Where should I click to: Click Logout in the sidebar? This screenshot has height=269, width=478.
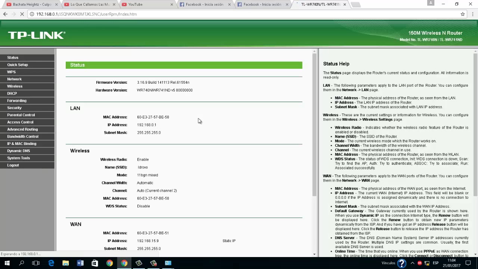click(x=13, y=165)
